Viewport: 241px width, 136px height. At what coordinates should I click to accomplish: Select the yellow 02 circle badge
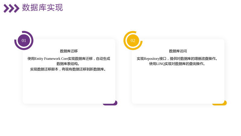(x=133, y=40)
